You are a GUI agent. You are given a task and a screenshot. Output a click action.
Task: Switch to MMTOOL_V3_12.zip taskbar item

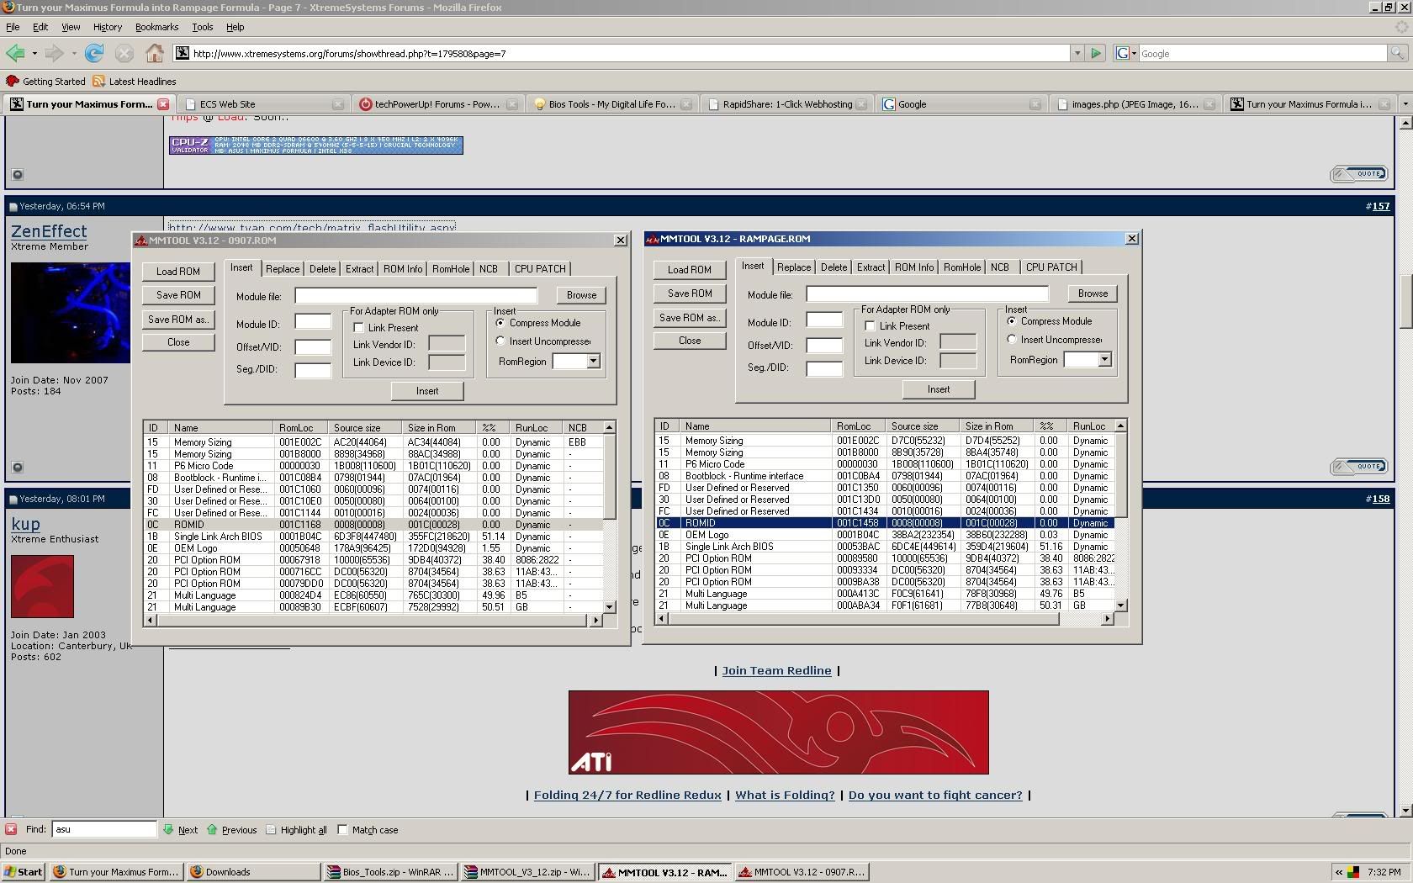click(528, 872)
